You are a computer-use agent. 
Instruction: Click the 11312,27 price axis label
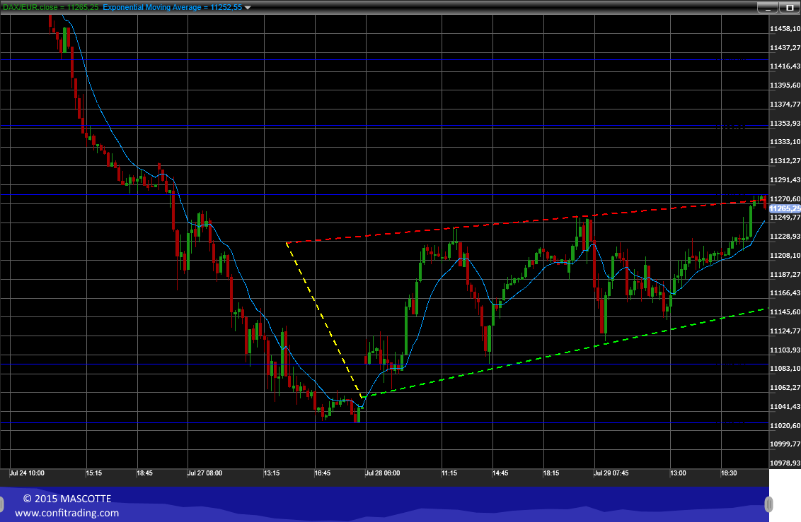[x=785, y=160]
